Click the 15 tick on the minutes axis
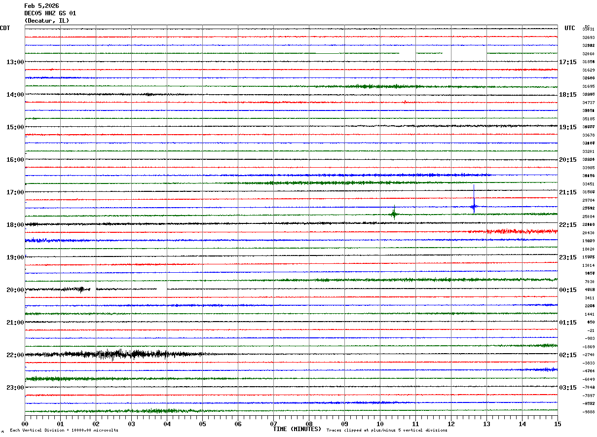Screen dimensions: 597x437 click(x=558, y=424)
